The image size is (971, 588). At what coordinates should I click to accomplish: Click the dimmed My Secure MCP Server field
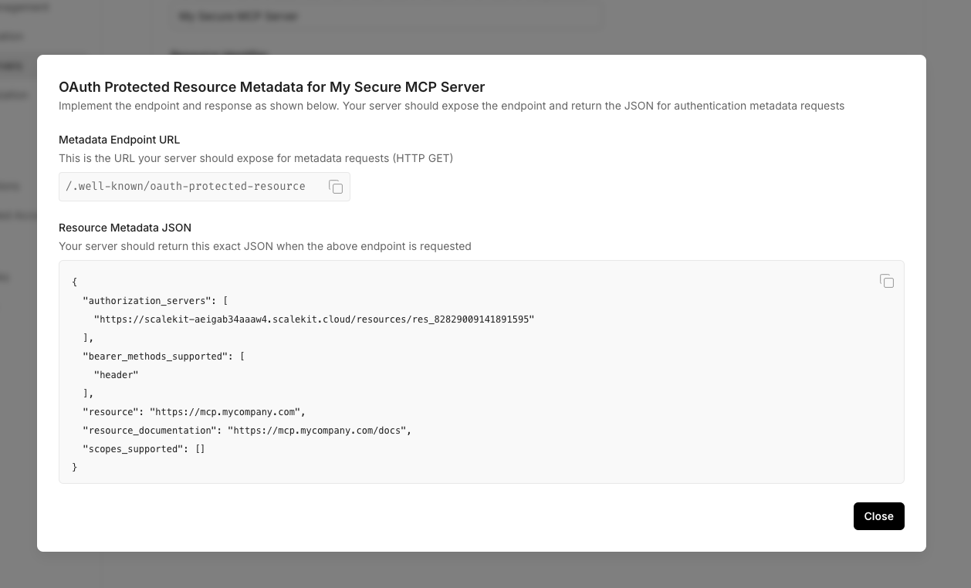(386, 16)
